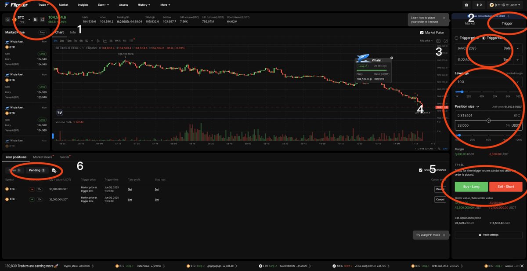This screenshot has height=271, width=527.
Task: Open the gift rewards icon in header
Action: [466, 5]
